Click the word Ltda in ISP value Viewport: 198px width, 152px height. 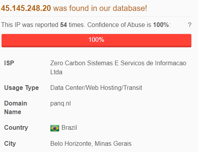click(56, 72)
